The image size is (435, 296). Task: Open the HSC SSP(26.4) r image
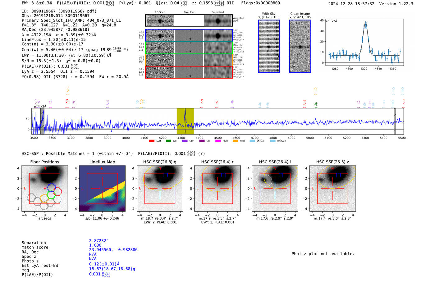217,189
